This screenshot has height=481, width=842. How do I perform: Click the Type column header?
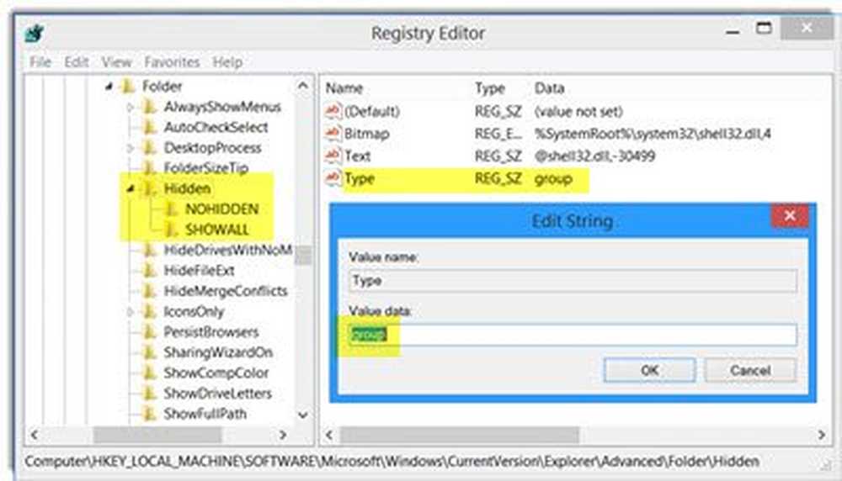(490, 88)
